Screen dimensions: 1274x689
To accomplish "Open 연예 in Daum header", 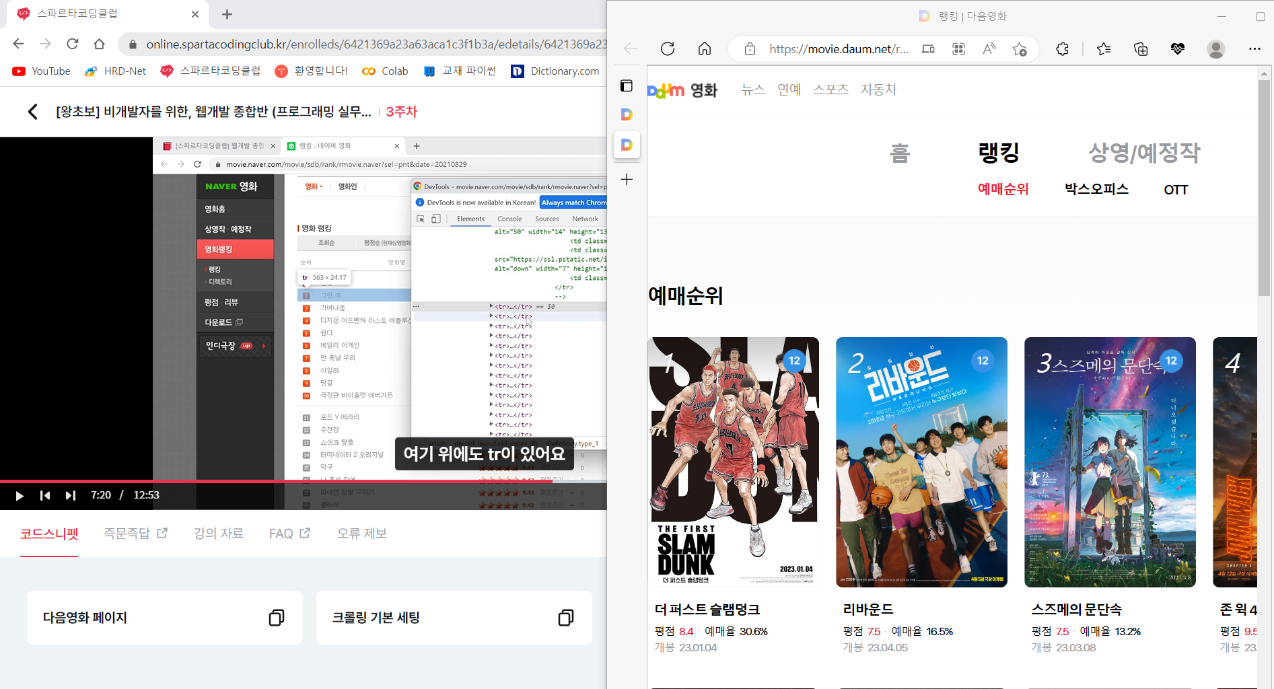I will click(x=789, y=89).
